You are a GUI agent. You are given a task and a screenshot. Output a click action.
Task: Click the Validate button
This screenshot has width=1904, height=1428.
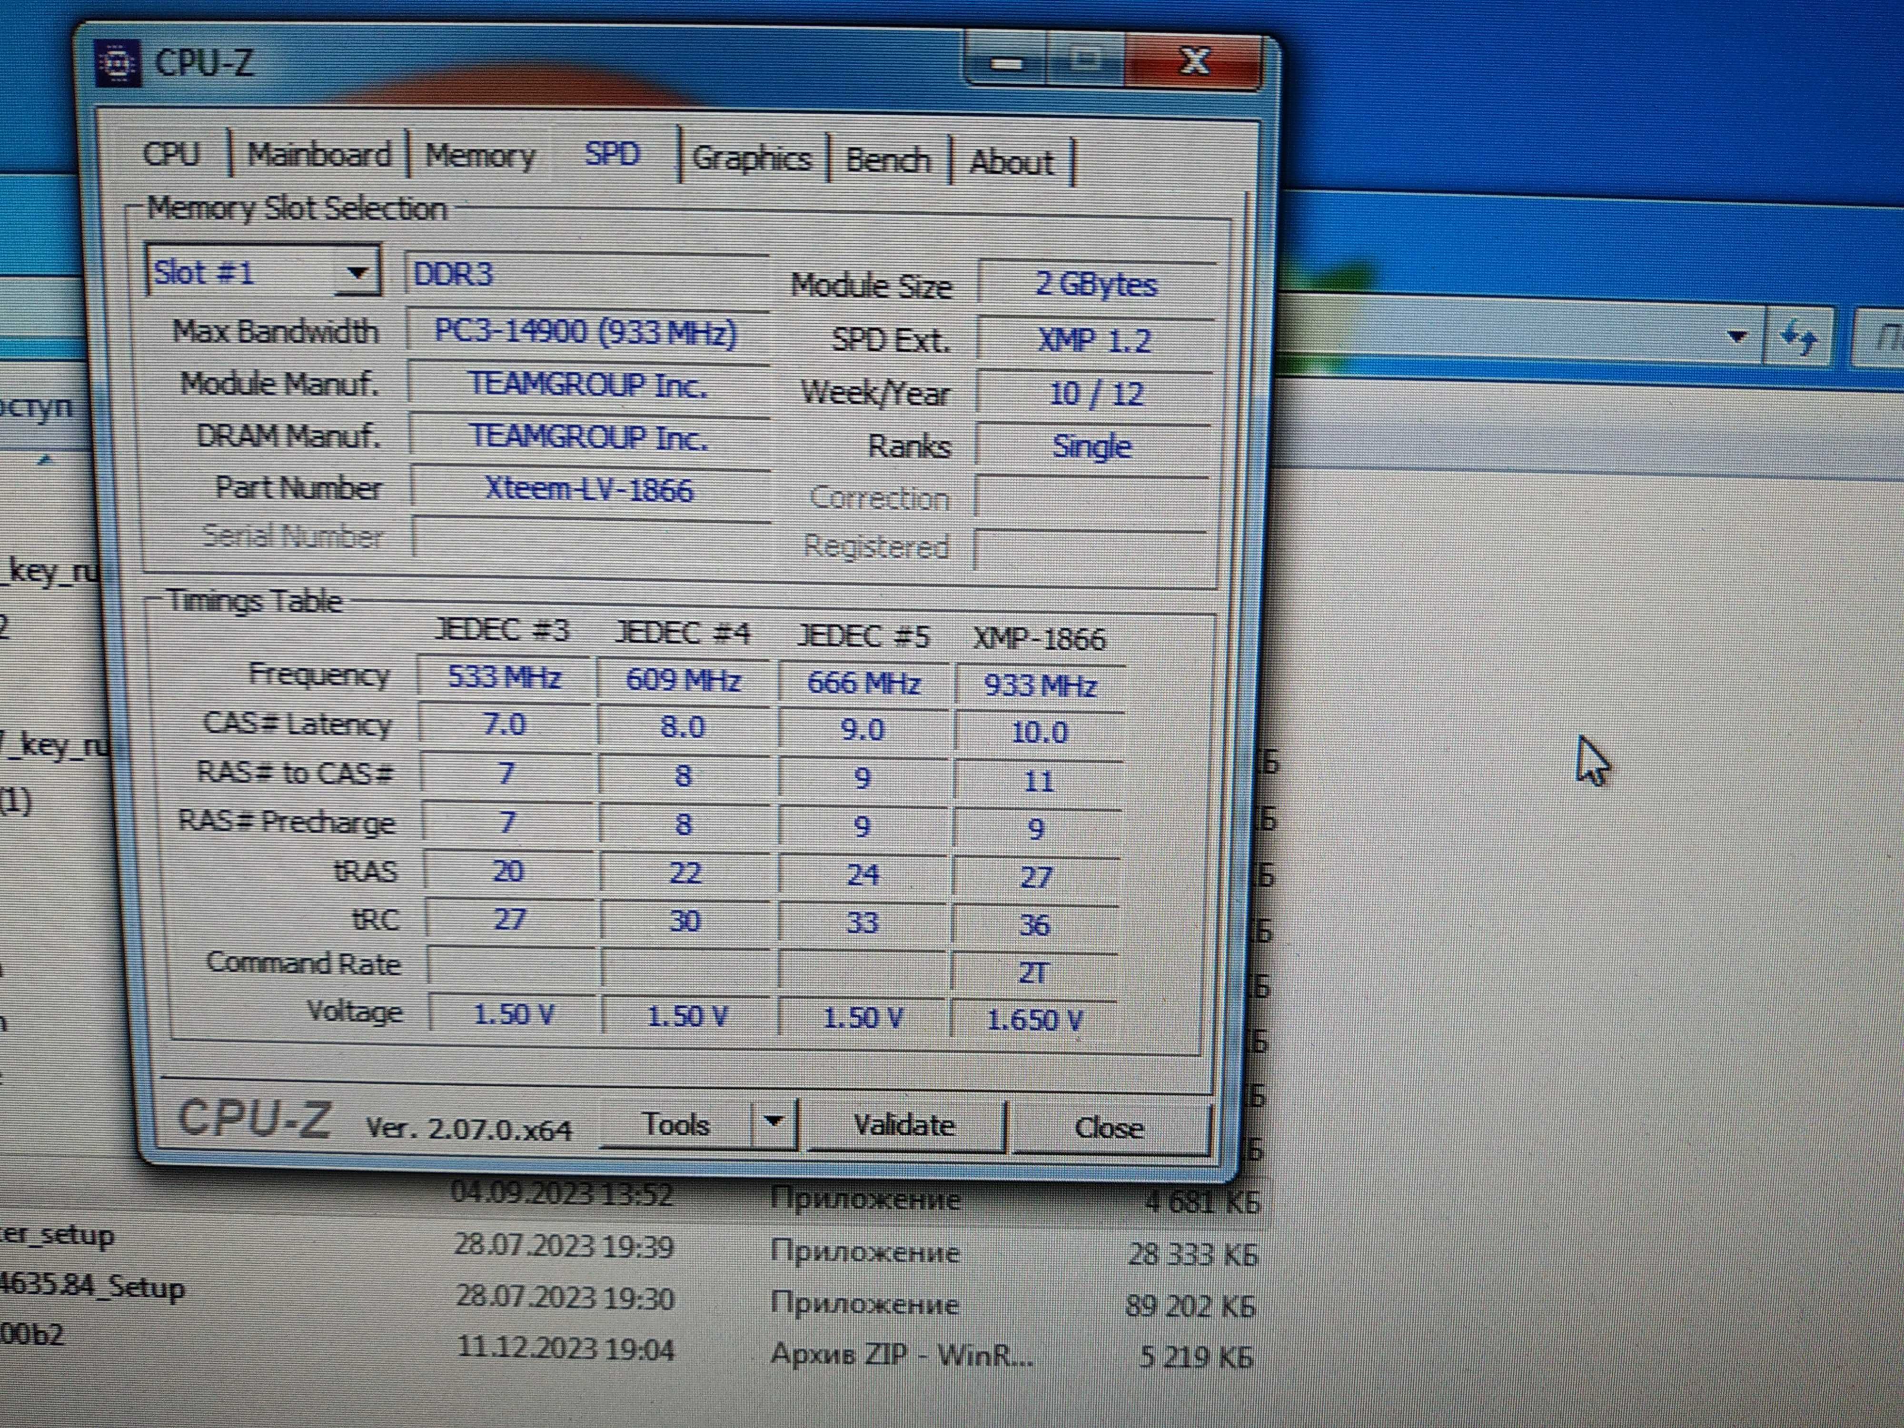coord(905,1125)
